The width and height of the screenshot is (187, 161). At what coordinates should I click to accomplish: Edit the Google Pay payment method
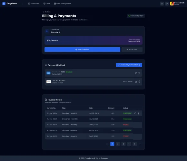pyautogui.click(x=136, y=81)
